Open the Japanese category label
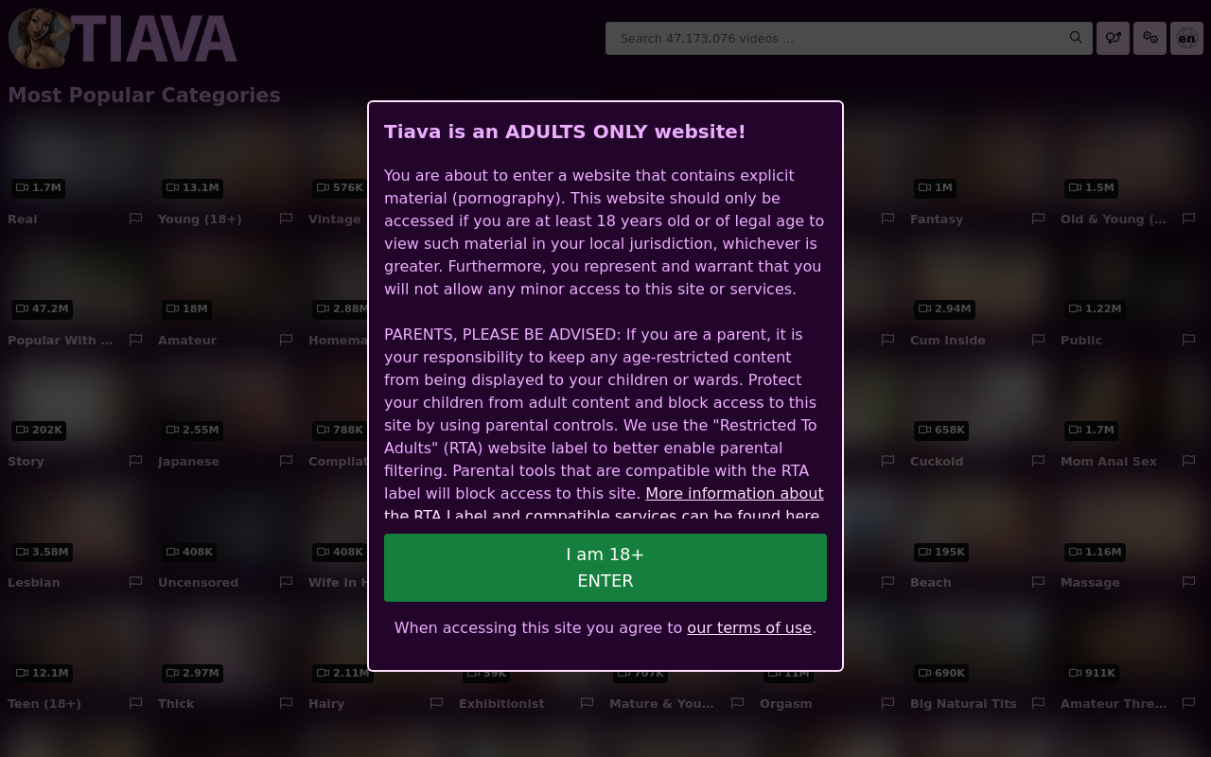The image size is (1211, 757). coord(188,461)
